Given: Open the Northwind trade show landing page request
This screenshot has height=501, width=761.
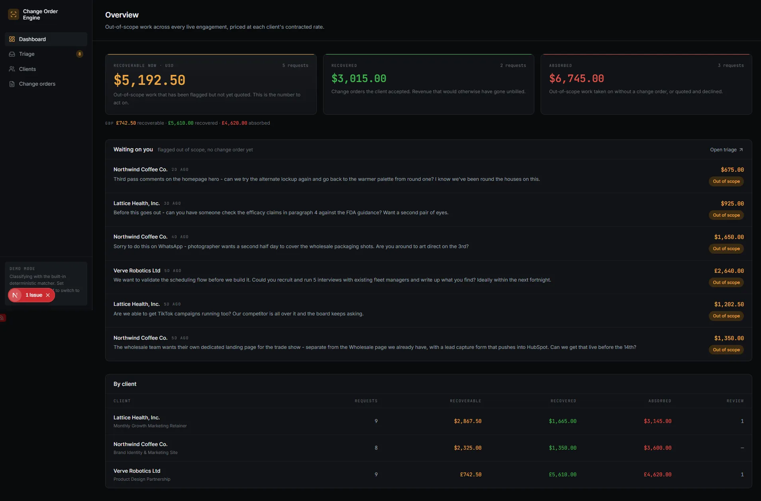Looking at the screenshot, I should (428, 344).
